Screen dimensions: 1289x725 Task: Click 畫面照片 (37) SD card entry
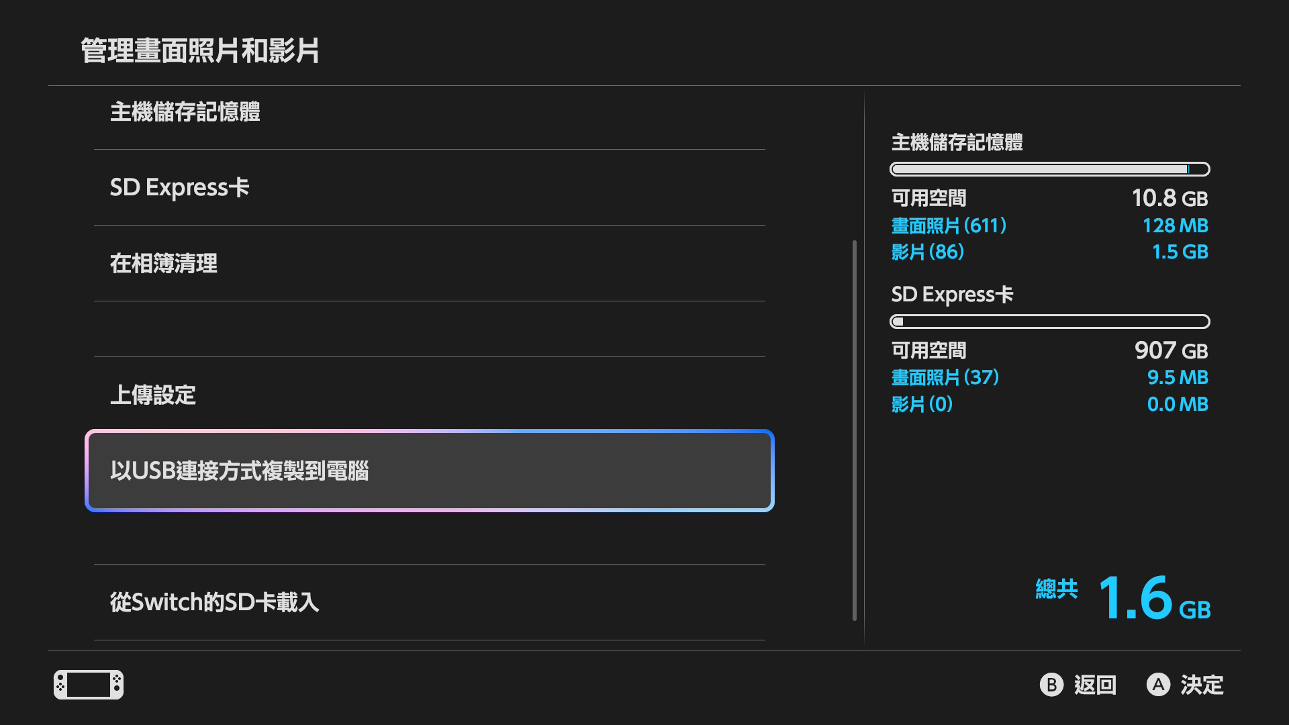click(945, 377)
